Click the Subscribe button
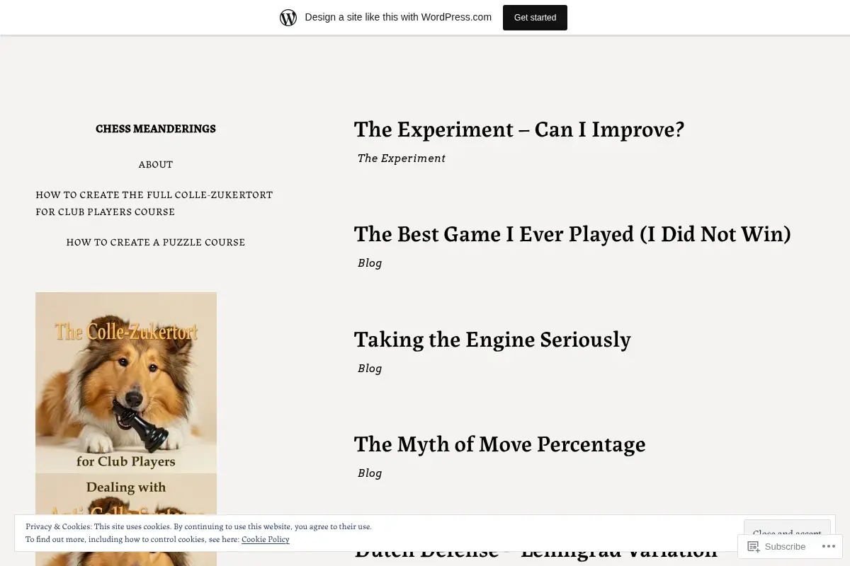 [x=777, y=546]
